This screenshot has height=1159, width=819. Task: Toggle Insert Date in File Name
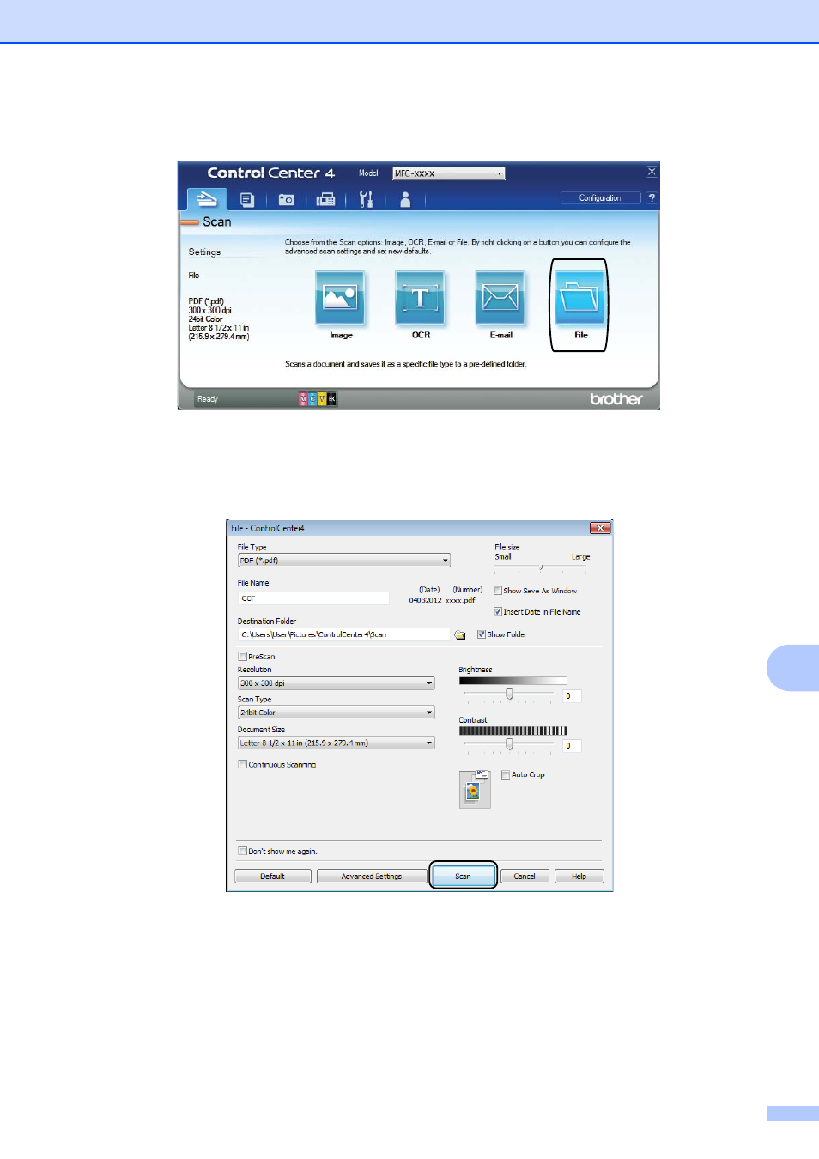tap(498, 612)
